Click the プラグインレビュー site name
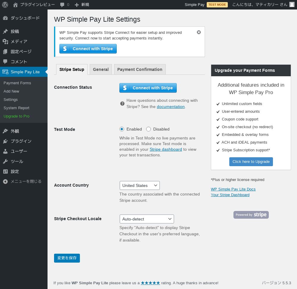Screen dimensions: 297x289 click(37, 5)
